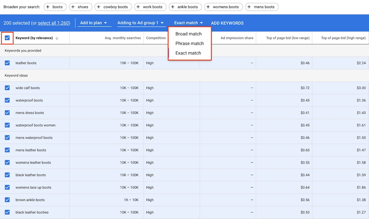Click the Keyword ideas section label

coord(16,76)
